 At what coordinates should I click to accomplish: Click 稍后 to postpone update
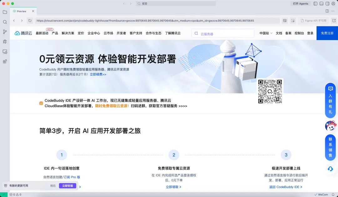click(53, 186)
